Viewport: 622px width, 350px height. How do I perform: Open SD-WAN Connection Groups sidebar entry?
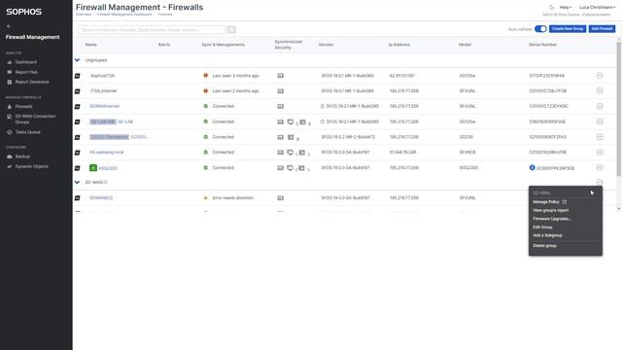pyautogui.click(x=35, y=119)
